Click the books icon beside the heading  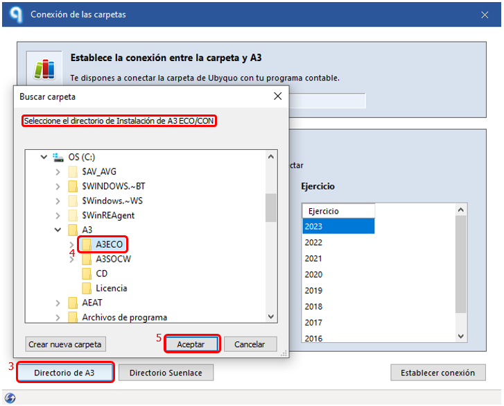[44, 69]
